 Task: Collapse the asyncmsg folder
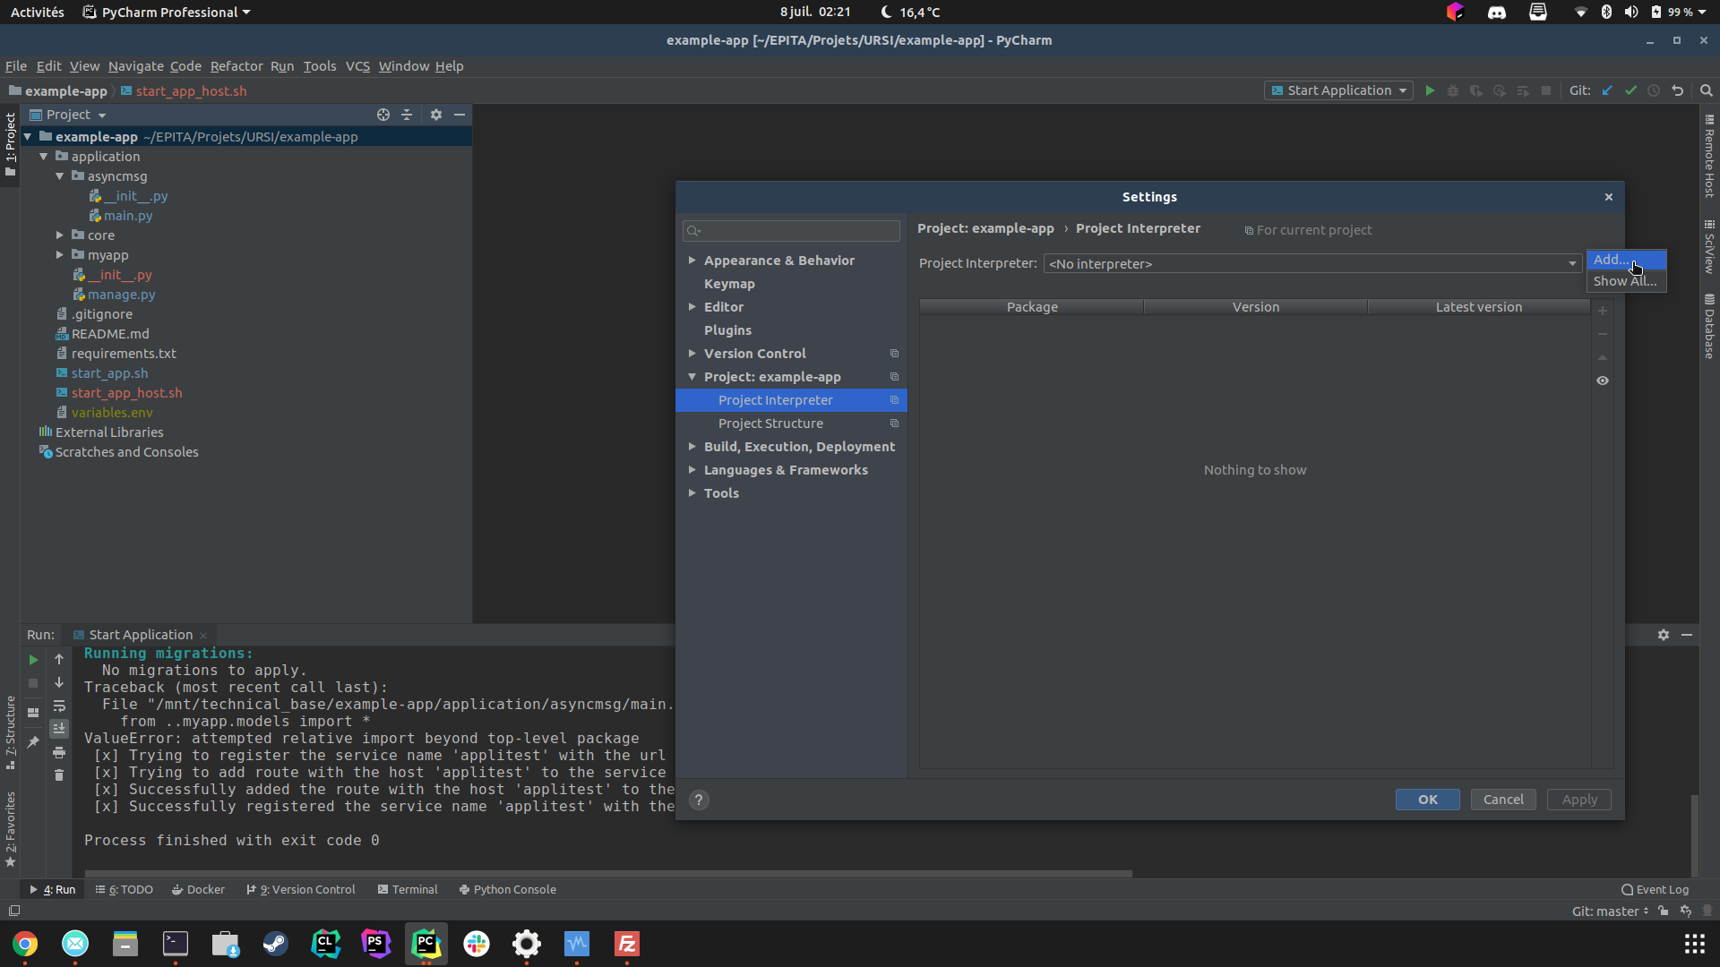[x=60, y=176]
